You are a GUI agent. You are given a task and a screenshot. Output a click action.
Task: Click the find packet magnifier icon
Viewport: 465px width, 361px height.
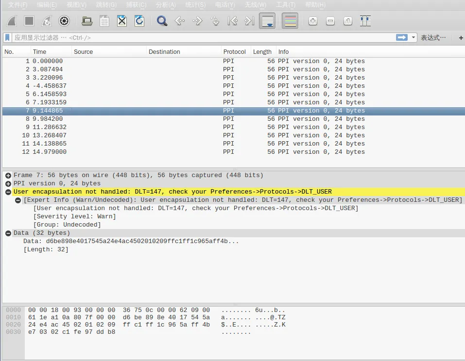click(x=162, y=21)
